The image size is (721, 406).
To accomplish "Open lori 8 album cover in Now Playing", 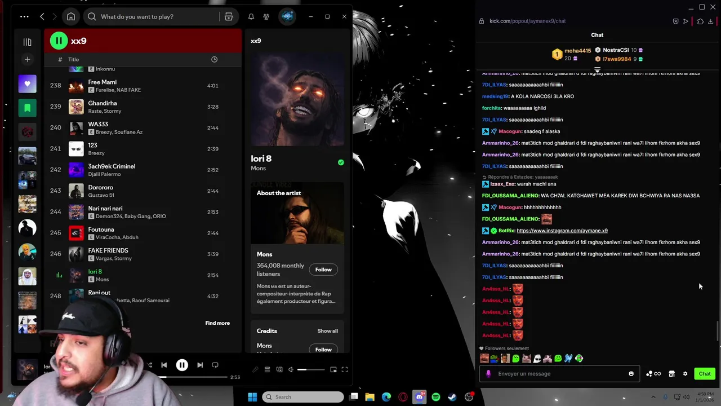I will [297, 100].
